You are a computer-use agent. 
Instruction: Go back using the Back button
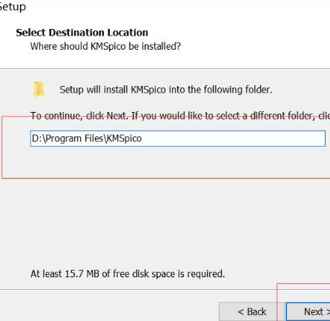click(251, 311)
